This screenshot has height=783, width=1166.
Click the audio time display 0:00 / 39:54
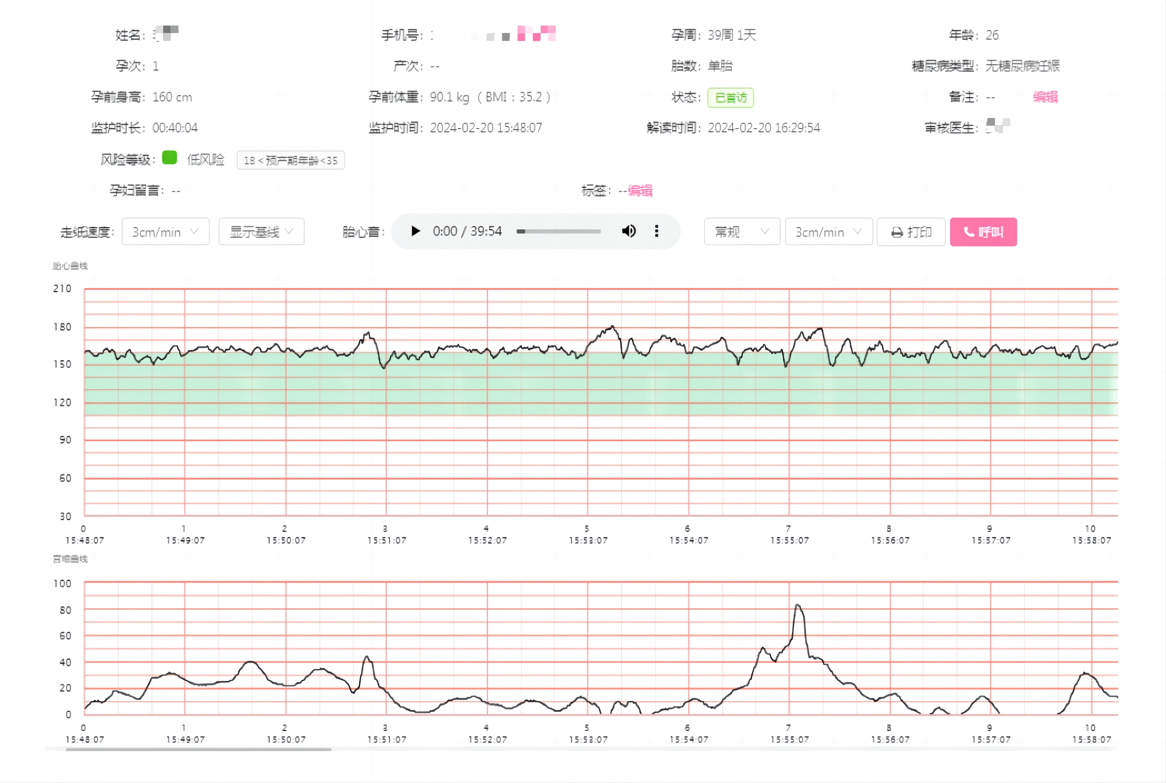point(466,231)
